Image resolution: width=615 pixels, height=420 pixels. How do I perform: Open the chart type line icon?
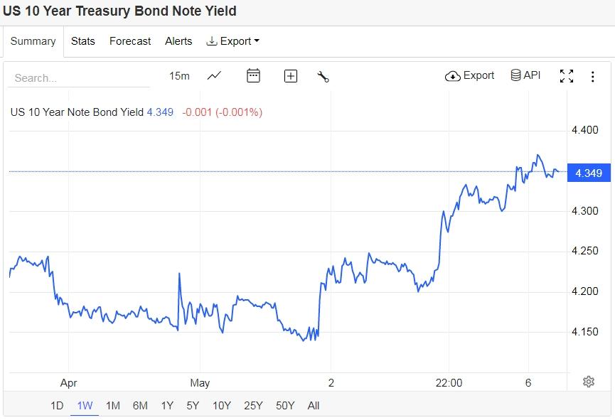[x=214, y=76]
